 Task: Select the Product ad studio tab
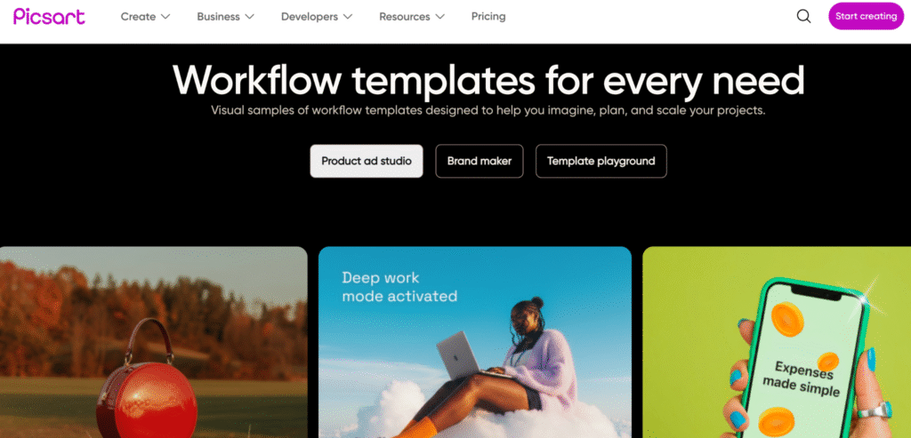[367, 161]
